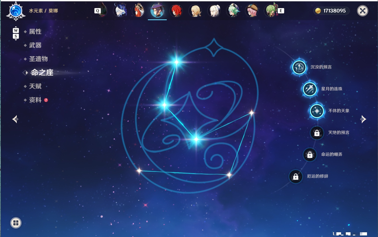Click the Hydro element emblem icon
378x237 pixels.
click(16, 11)
